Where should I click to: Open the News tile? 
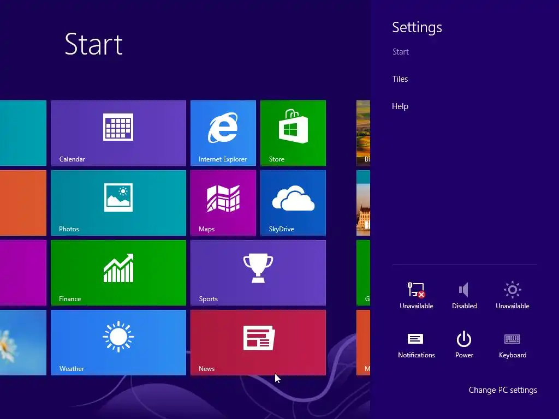(x=258, y=343)
